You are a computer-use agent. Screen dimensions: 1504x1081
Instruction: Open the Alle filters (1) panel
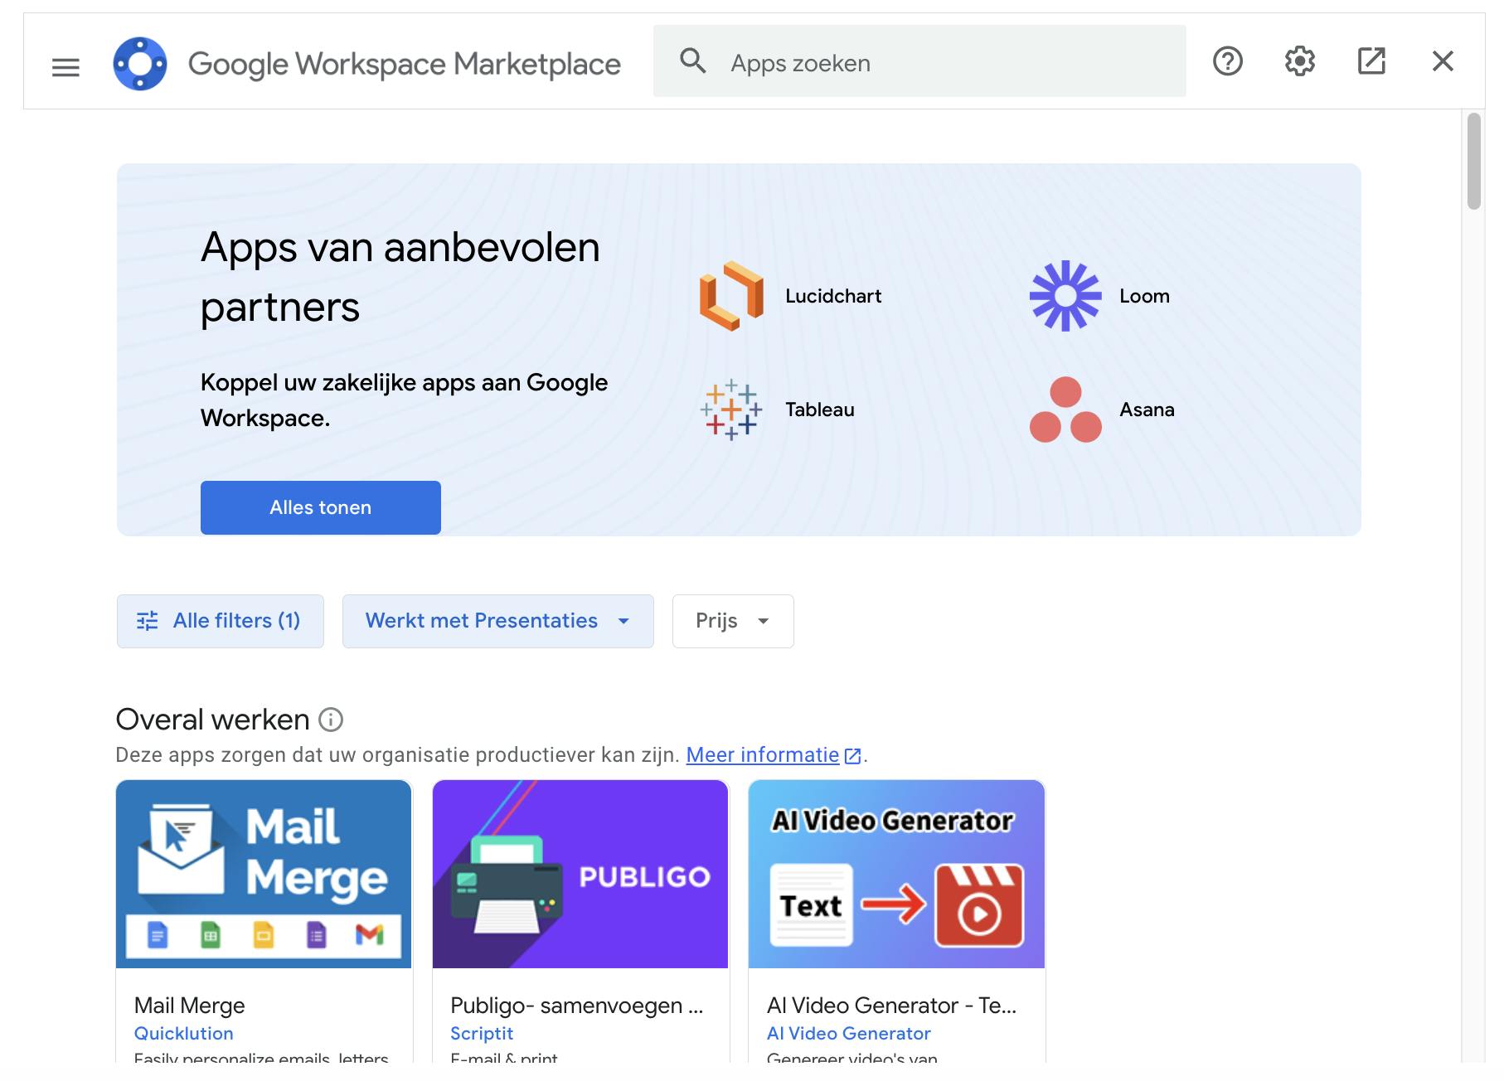point(221,621)
